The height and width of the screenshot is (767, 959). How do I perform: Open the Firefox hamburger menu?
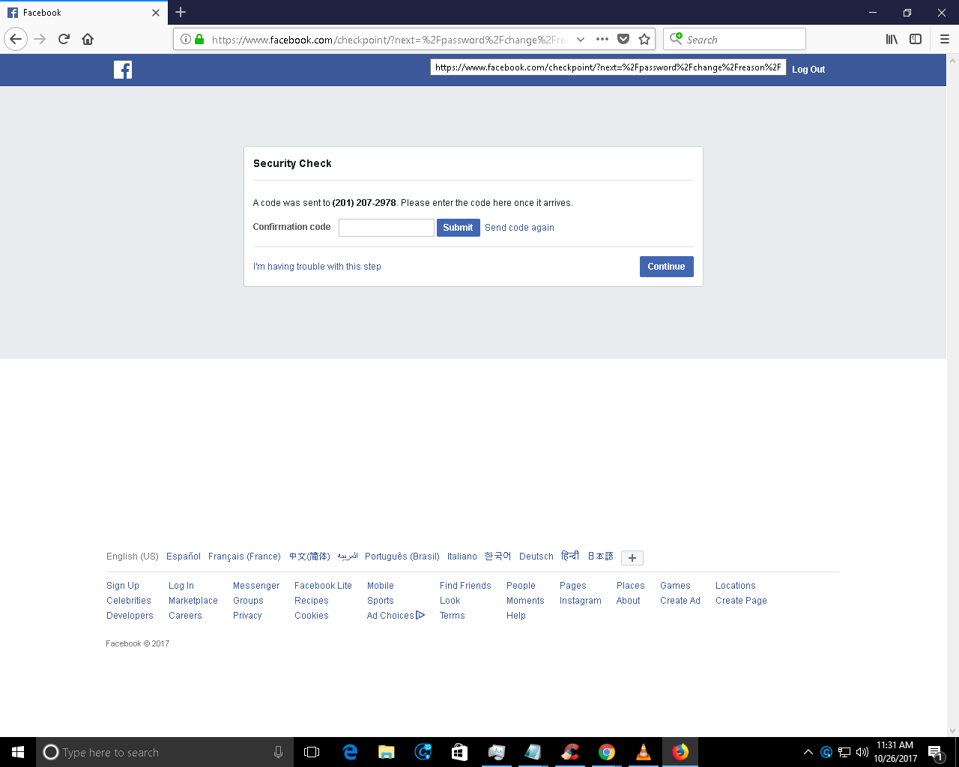click(945, 39)
